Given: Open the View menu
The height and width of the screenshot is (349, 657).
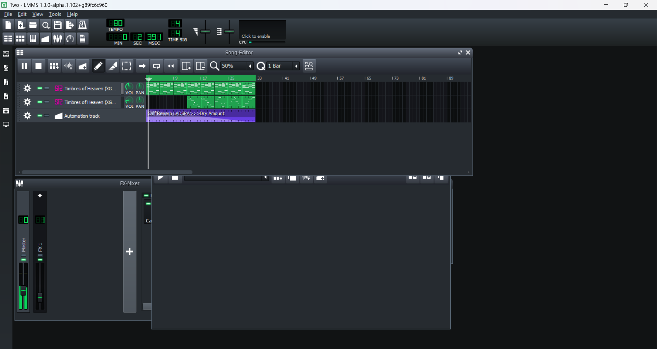Looking at the screenshot, I should 38,14.
